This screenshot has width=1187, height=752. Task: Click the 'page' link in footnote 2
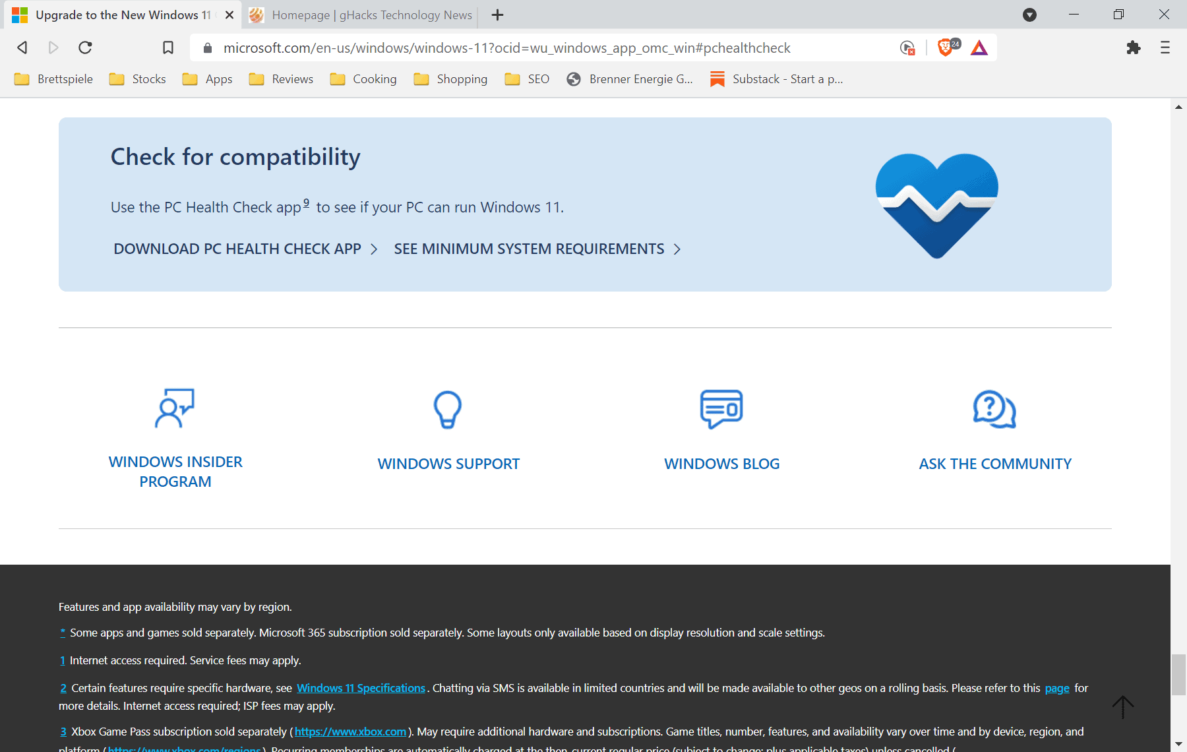[1057, 688]
